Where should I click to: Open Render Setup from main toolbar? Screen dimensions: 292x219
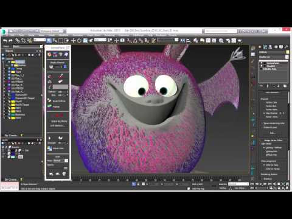pyautogui.click(x=228, y=41)
